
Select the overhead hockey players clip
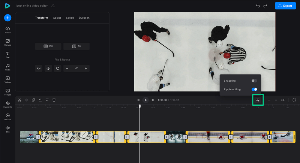tap(147, 137)
